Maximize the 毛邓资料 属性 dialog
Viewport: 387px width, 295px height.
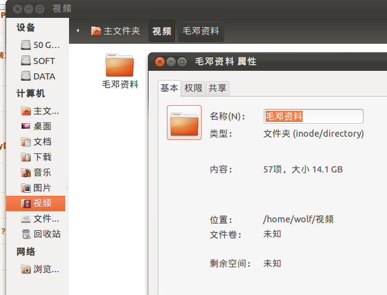182,62
